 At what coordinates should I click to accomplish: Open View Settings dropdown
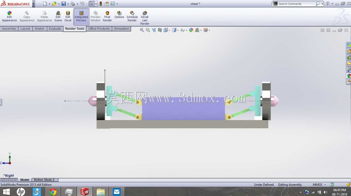[207, 30]
